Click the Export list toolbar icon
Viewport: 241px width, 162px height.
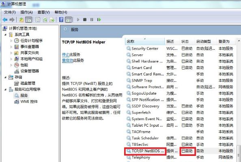[x=52, y=20]
